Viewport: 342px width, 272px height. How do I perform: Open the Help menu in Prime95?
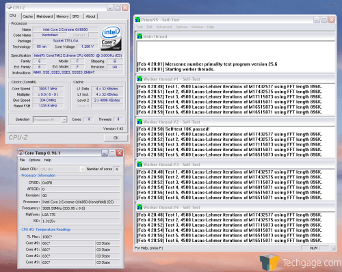tap(211, 27)
